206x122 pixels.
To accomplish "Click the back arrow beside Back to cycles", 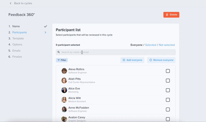I will pyautogui.click(x=11, y=3).
